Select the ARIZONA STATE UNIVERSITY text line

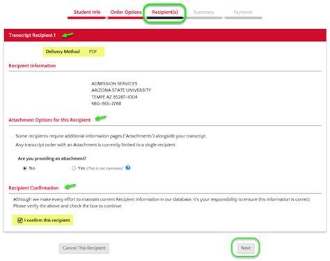(121, 90)
